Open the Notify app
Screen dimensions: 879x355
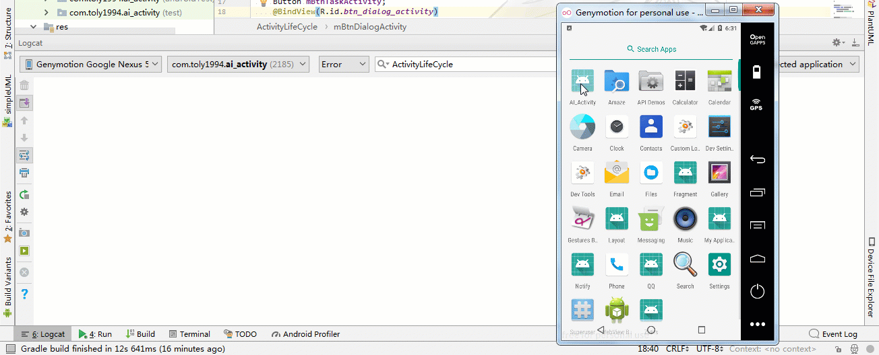[582, 265]
